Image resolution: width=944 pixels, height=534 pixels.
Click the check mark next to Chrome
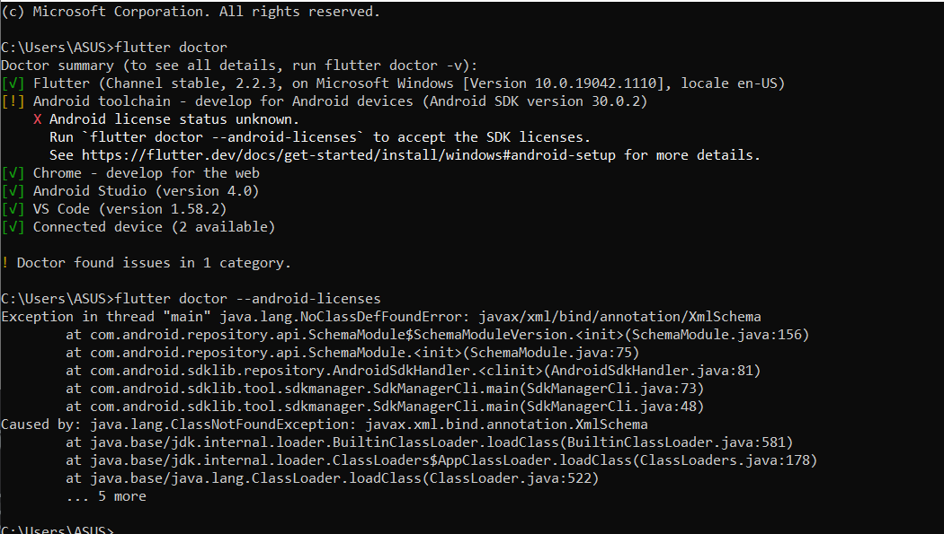(x=13, y=173)
